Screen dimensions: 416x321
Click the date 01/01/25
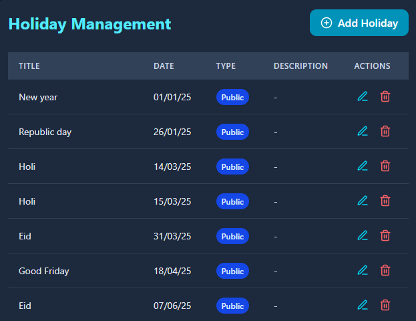(172, 97)
